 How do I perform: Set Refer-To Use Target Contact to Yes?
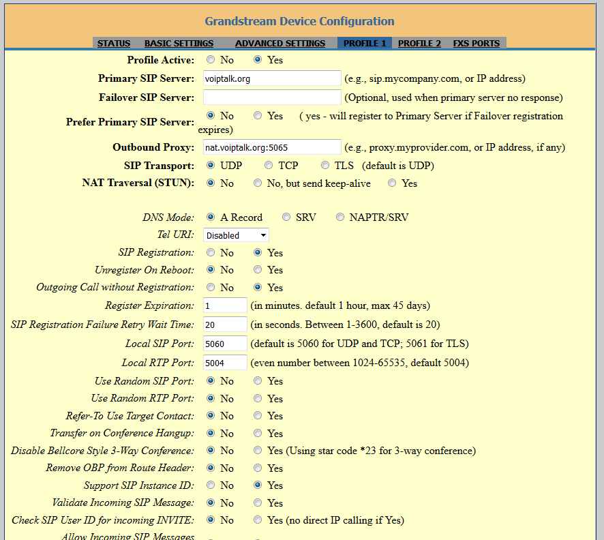coord(258,415)
